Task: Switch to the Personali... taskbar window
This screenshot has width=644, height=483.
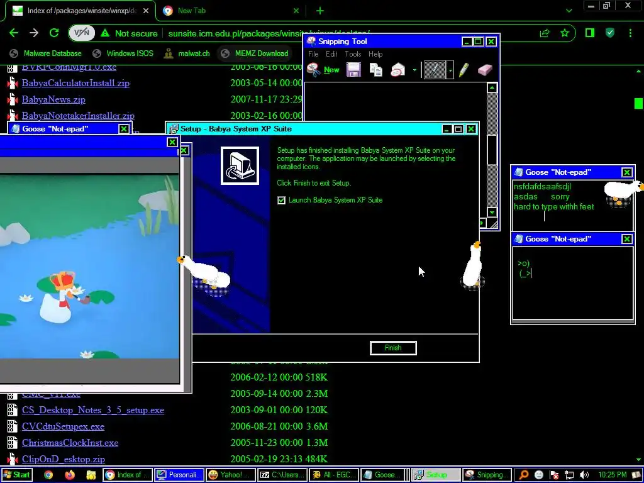Action: pos(179,475)
